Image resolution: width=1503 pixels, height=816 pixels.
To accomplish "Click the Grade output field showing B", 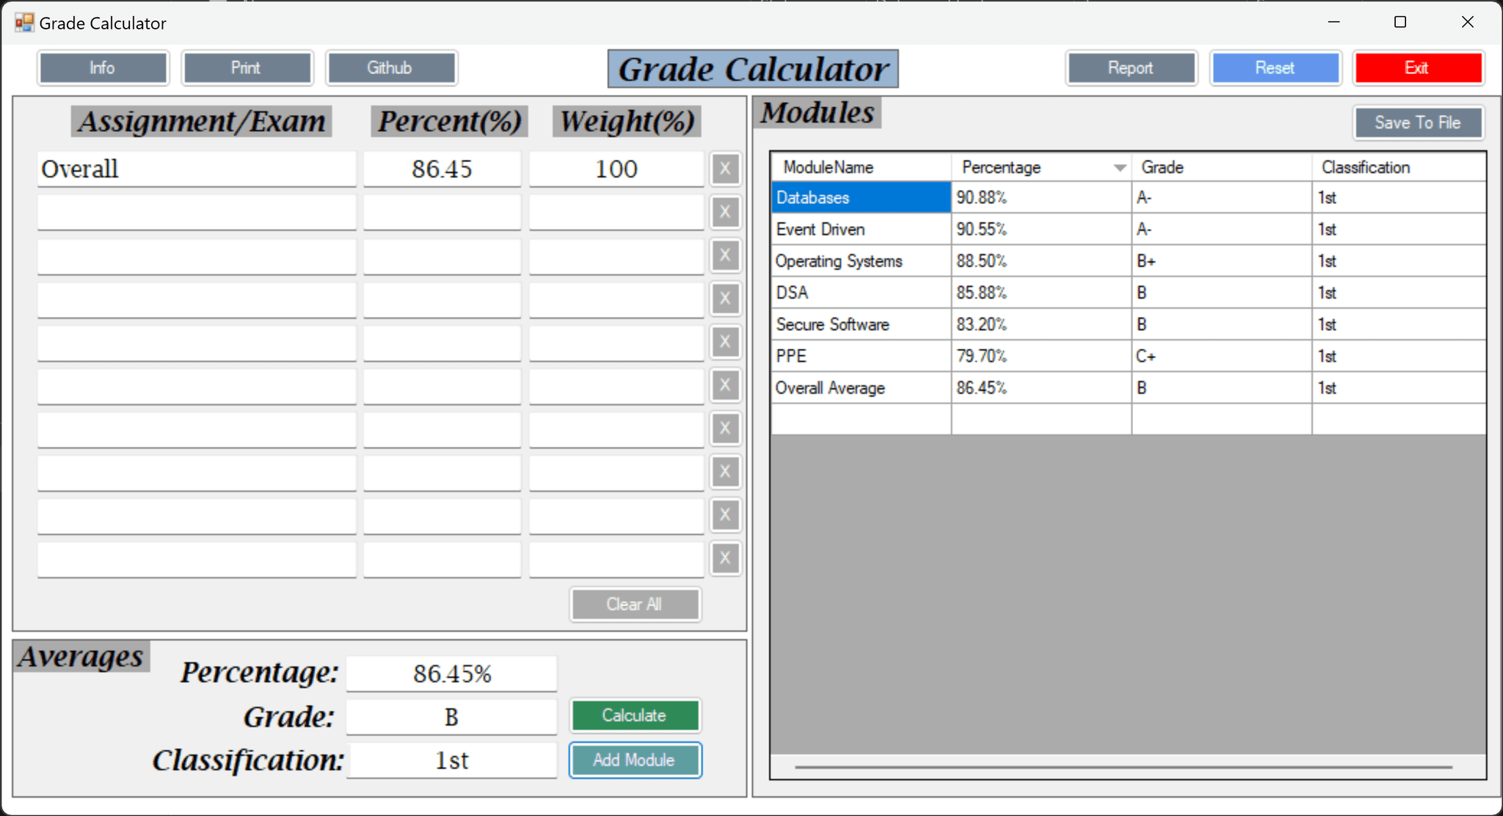I will (451, 717).
